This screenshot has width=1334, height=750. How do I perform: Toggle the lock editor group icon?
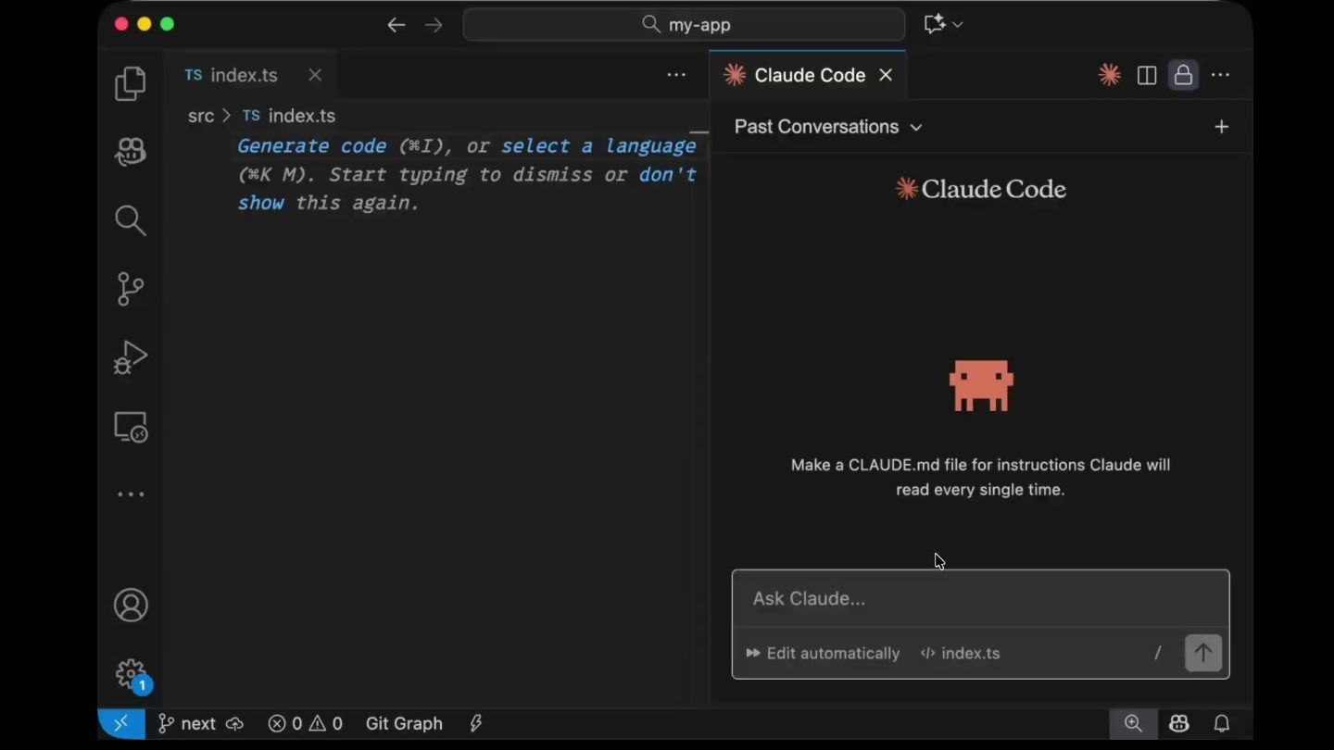1183,75
